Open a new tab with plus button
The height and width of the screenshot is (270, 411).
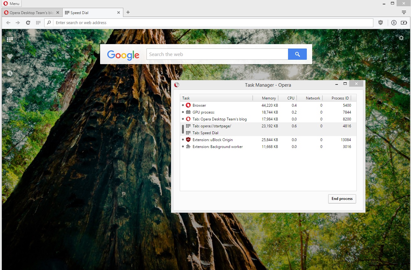[x=128, y=13]
